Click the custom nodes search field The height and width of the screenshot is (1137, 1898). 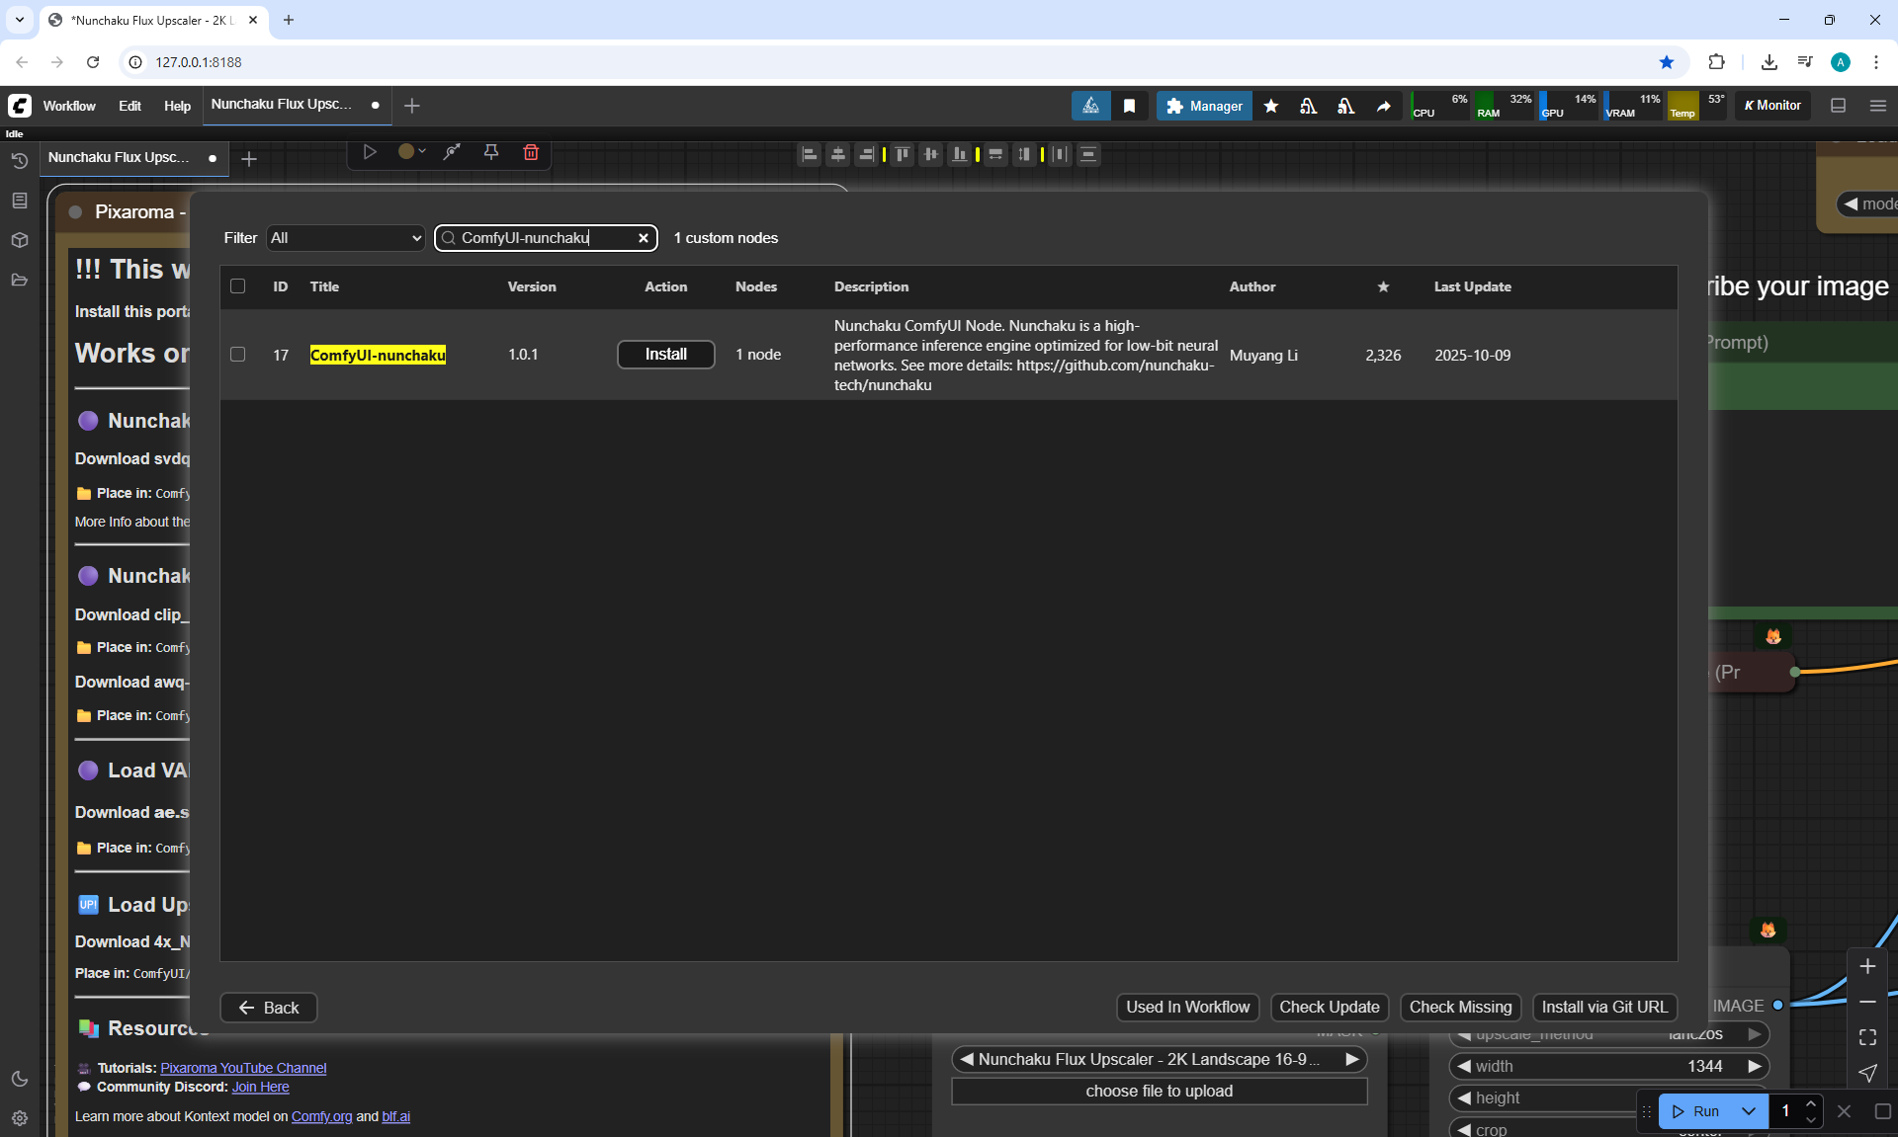pos(534,238)
